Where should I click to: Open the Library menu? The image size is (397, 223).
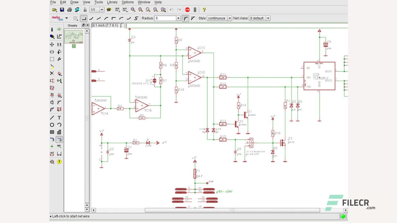112,2
